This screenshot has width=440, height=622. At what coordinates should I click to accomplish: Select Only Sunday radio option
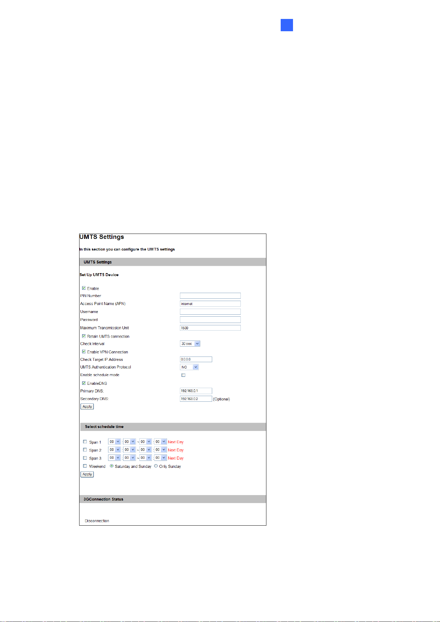pos(156,466)
